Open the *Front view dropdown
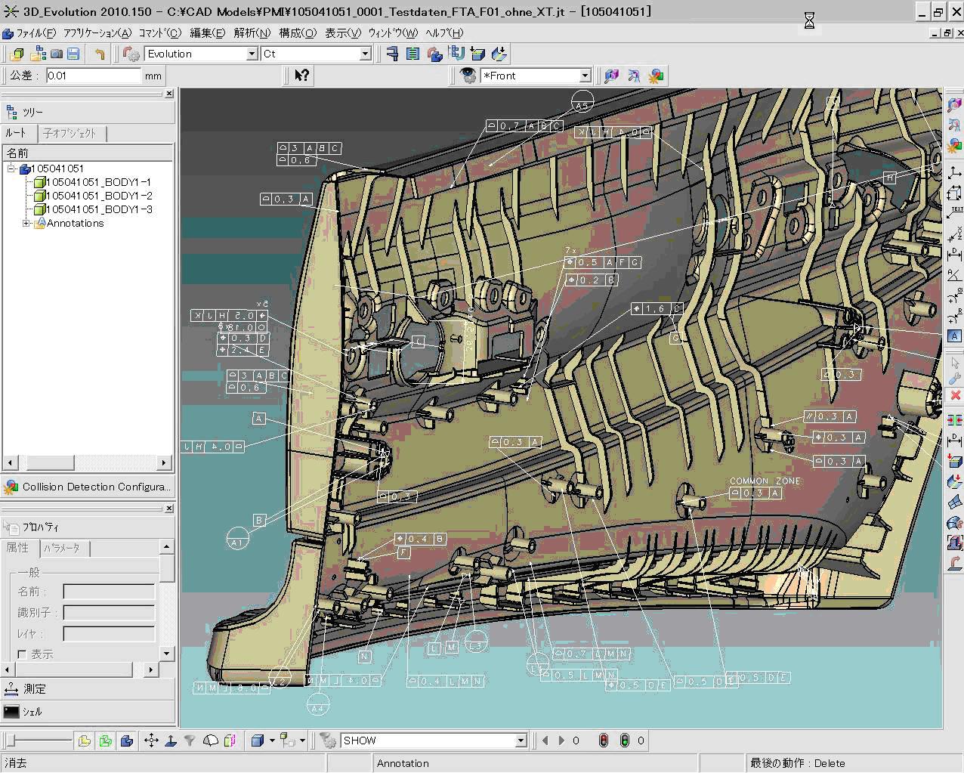 coord(585,76)
